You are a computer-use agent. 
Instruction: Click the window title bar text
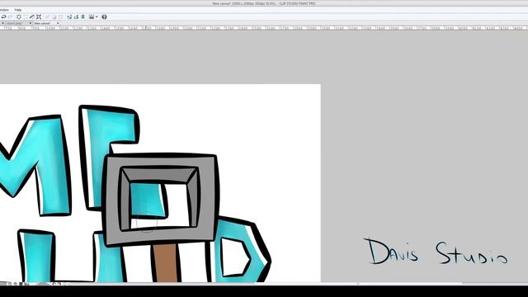[x=264, y=3]
